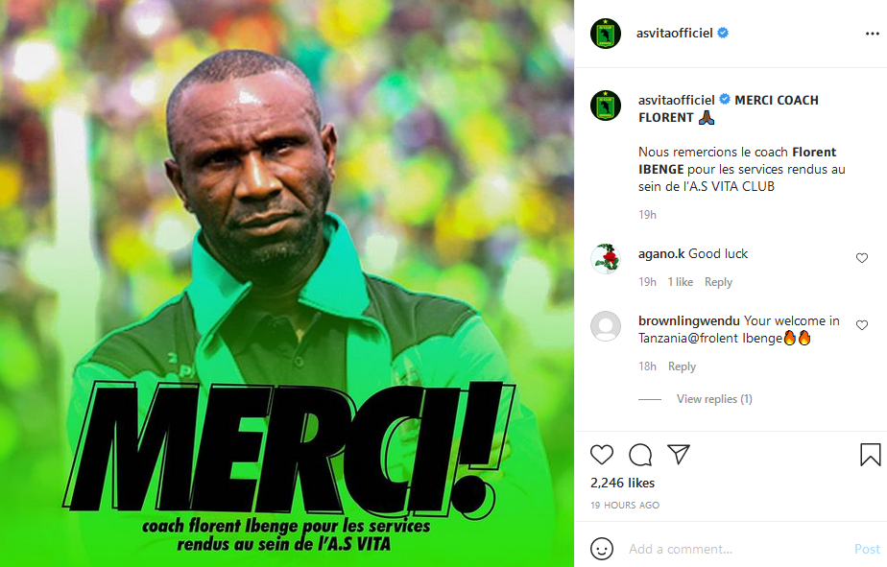Open the comment bubble icon

coord(640,455)
